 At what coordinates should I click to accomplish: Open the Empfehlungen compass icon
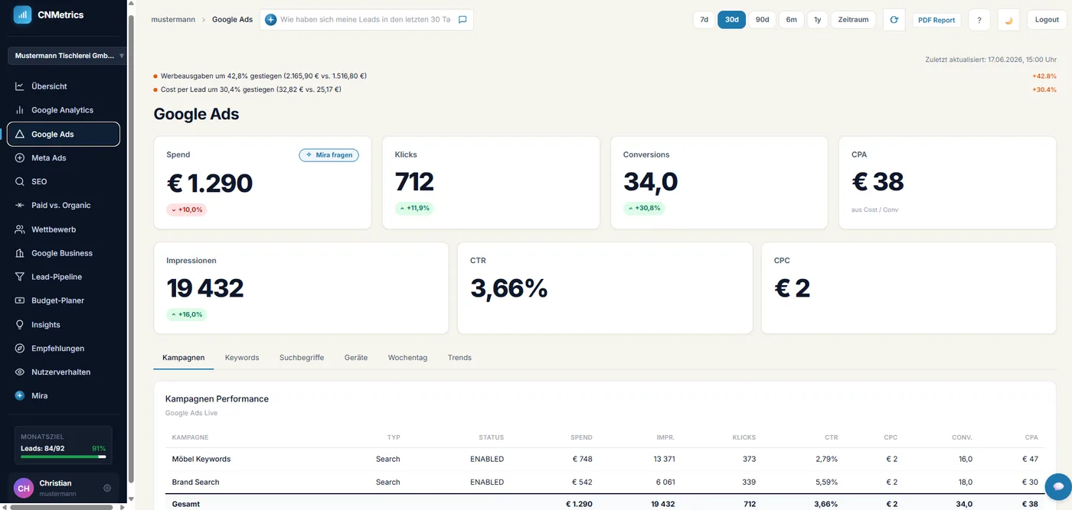tap(20, 349)
